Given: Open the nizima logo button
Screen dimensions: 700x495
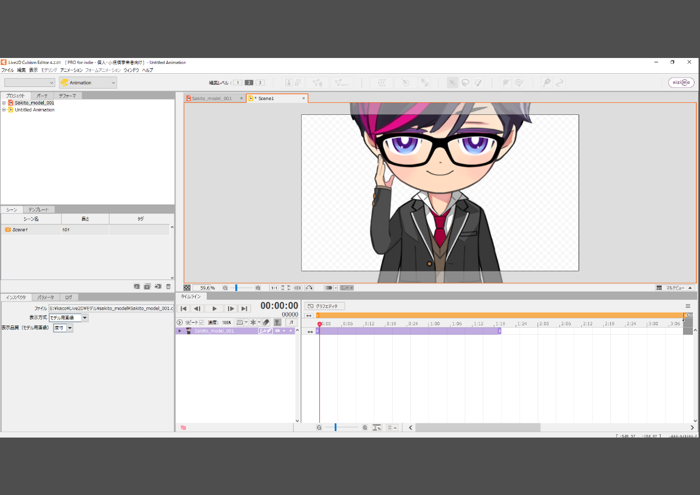Looking at the screenshot, I should (x=681, y=83).
